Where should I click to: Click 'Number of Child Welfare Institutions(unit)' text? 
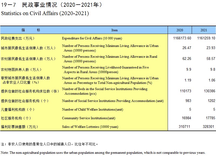coord(93,110)
